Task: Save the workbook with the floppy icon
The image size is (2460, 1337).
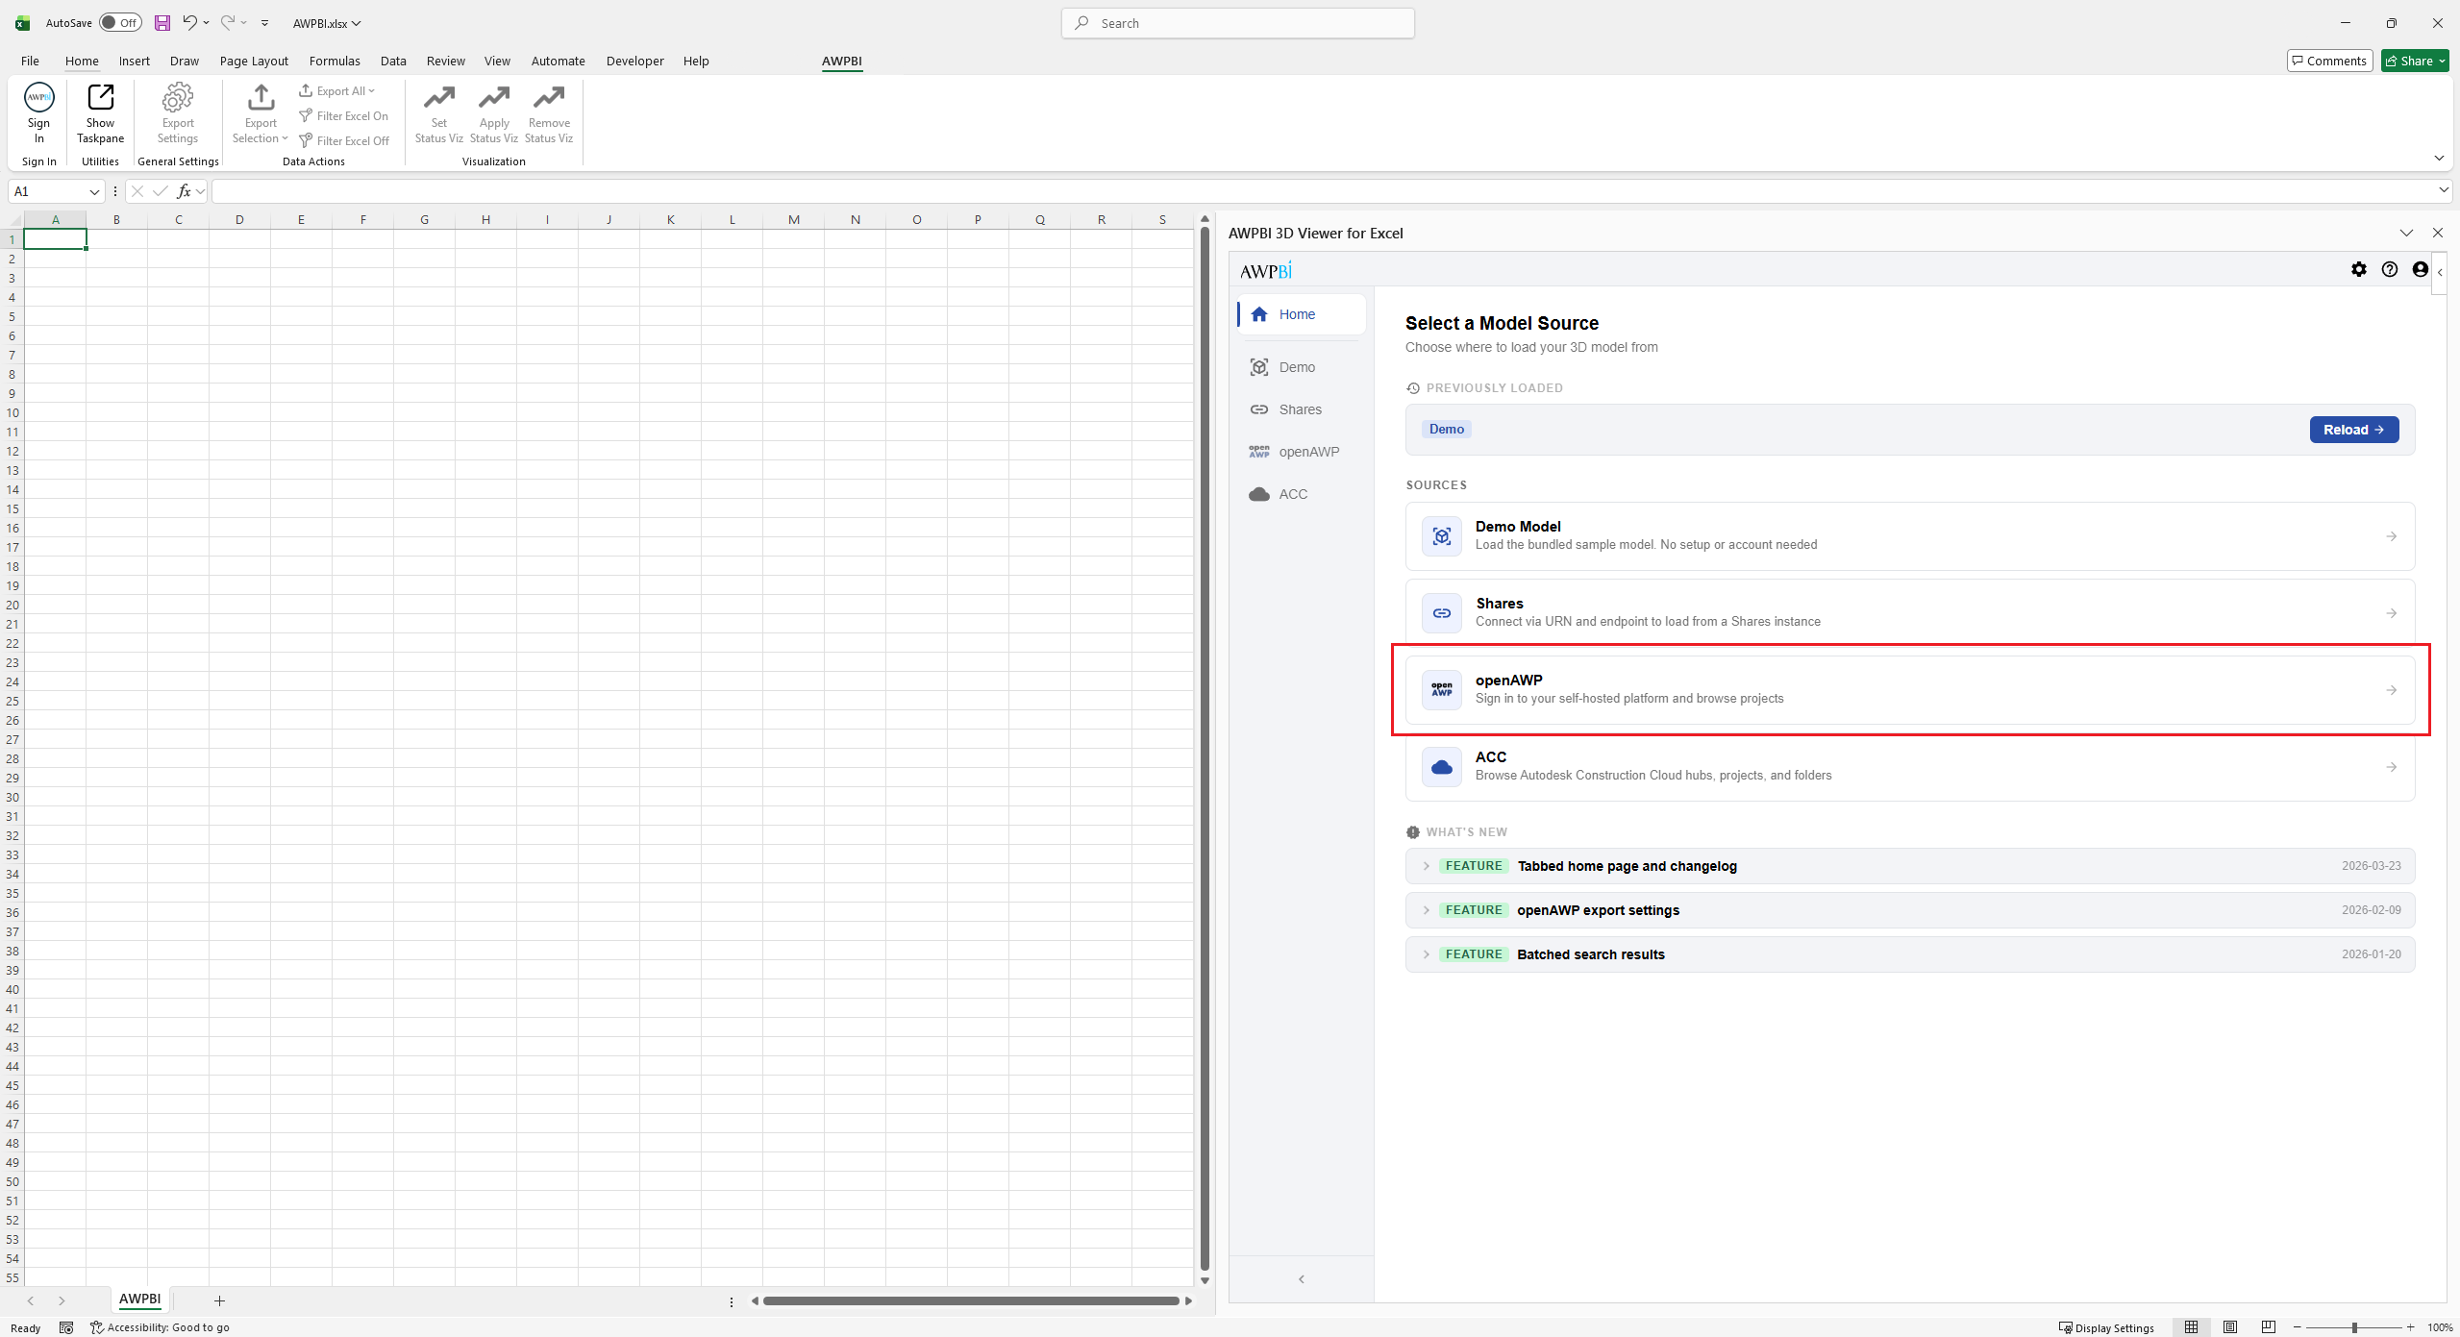Action: 162,23
